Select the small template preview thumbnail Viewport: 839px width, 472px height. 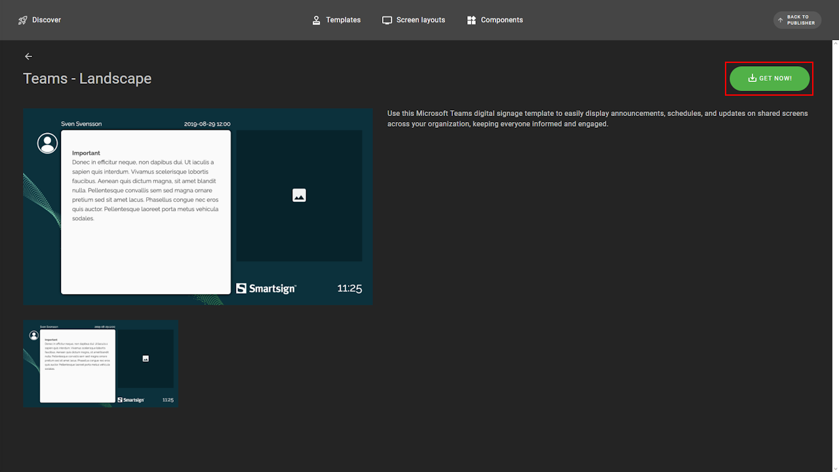(100, 364)
